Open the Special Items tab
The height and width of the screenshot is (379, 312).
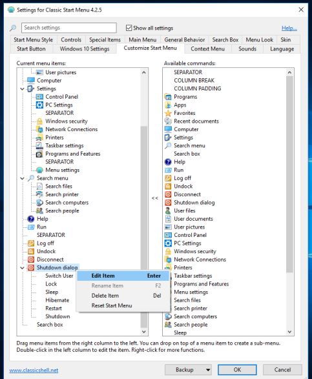tap(105, 39)
